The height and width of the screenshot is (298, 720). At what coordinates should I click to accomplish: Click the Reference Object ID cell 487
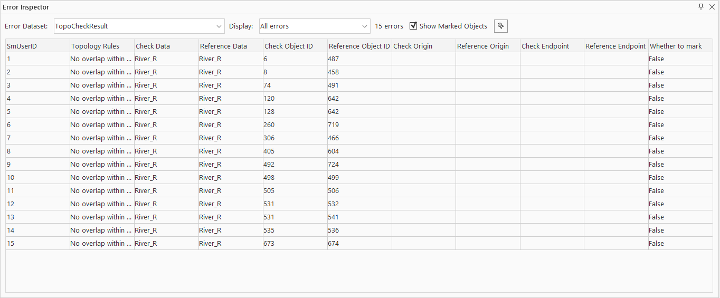(359, 59)
